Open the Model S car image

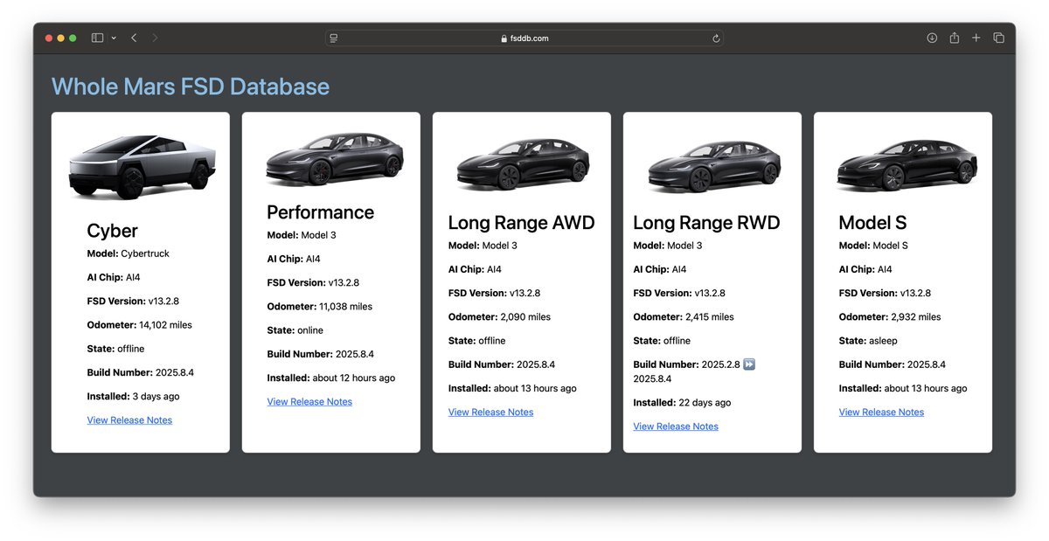point(907,164)
